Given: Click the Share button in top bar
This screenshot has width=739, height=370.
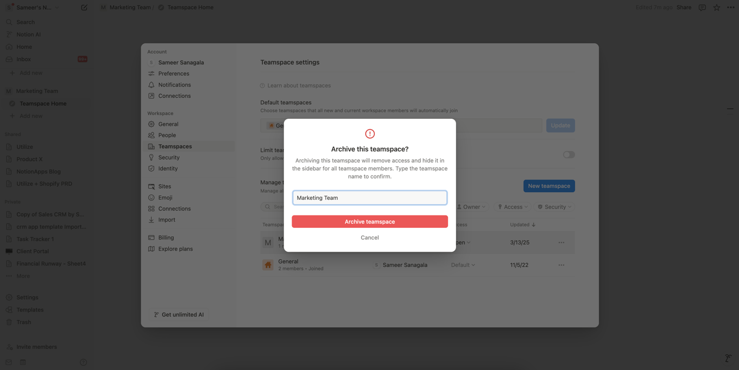Looking at the screenshot, I should (684, 8).
